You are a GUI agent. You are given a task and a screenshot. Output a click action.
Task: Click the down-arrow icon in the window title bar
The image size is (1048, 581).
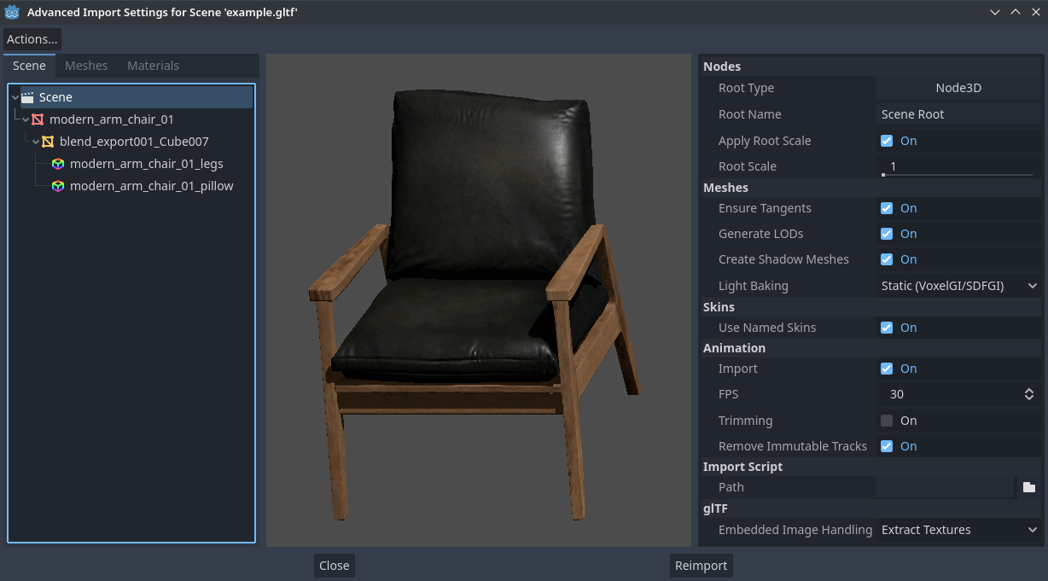coord(994,12)
